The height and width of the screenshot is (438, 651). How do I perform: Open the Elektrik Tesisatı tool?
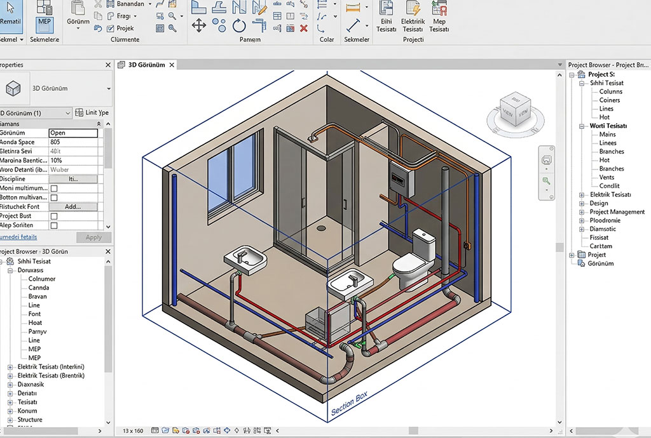point(413,17)
